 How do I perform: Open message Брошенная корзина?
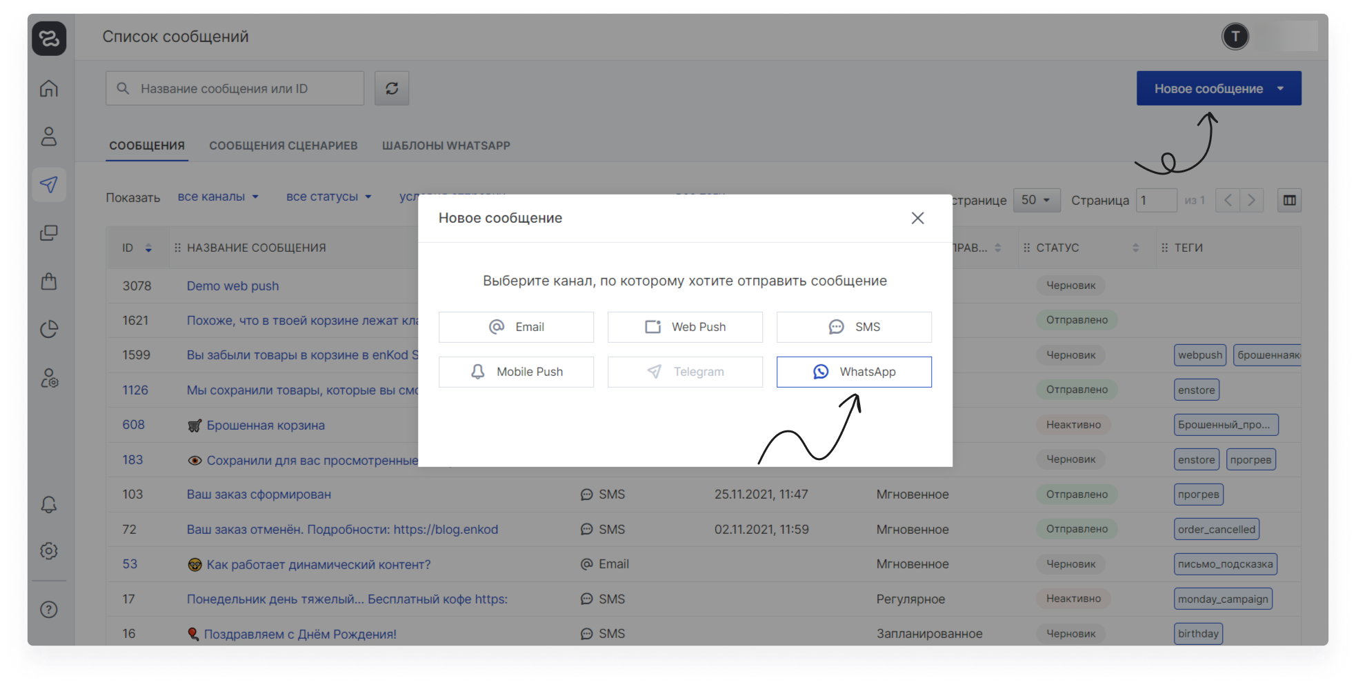(266, 426)
